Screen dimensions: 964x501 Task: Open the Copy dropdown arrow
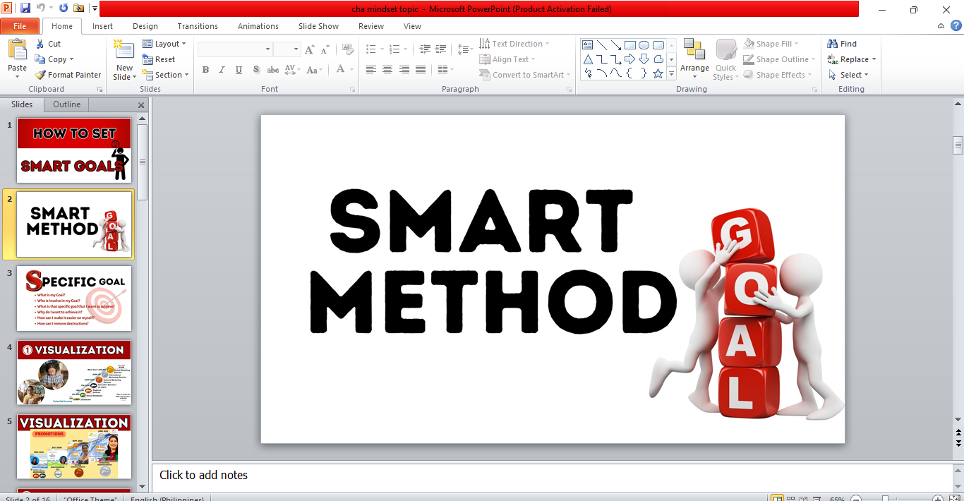(x=71, y=60)
